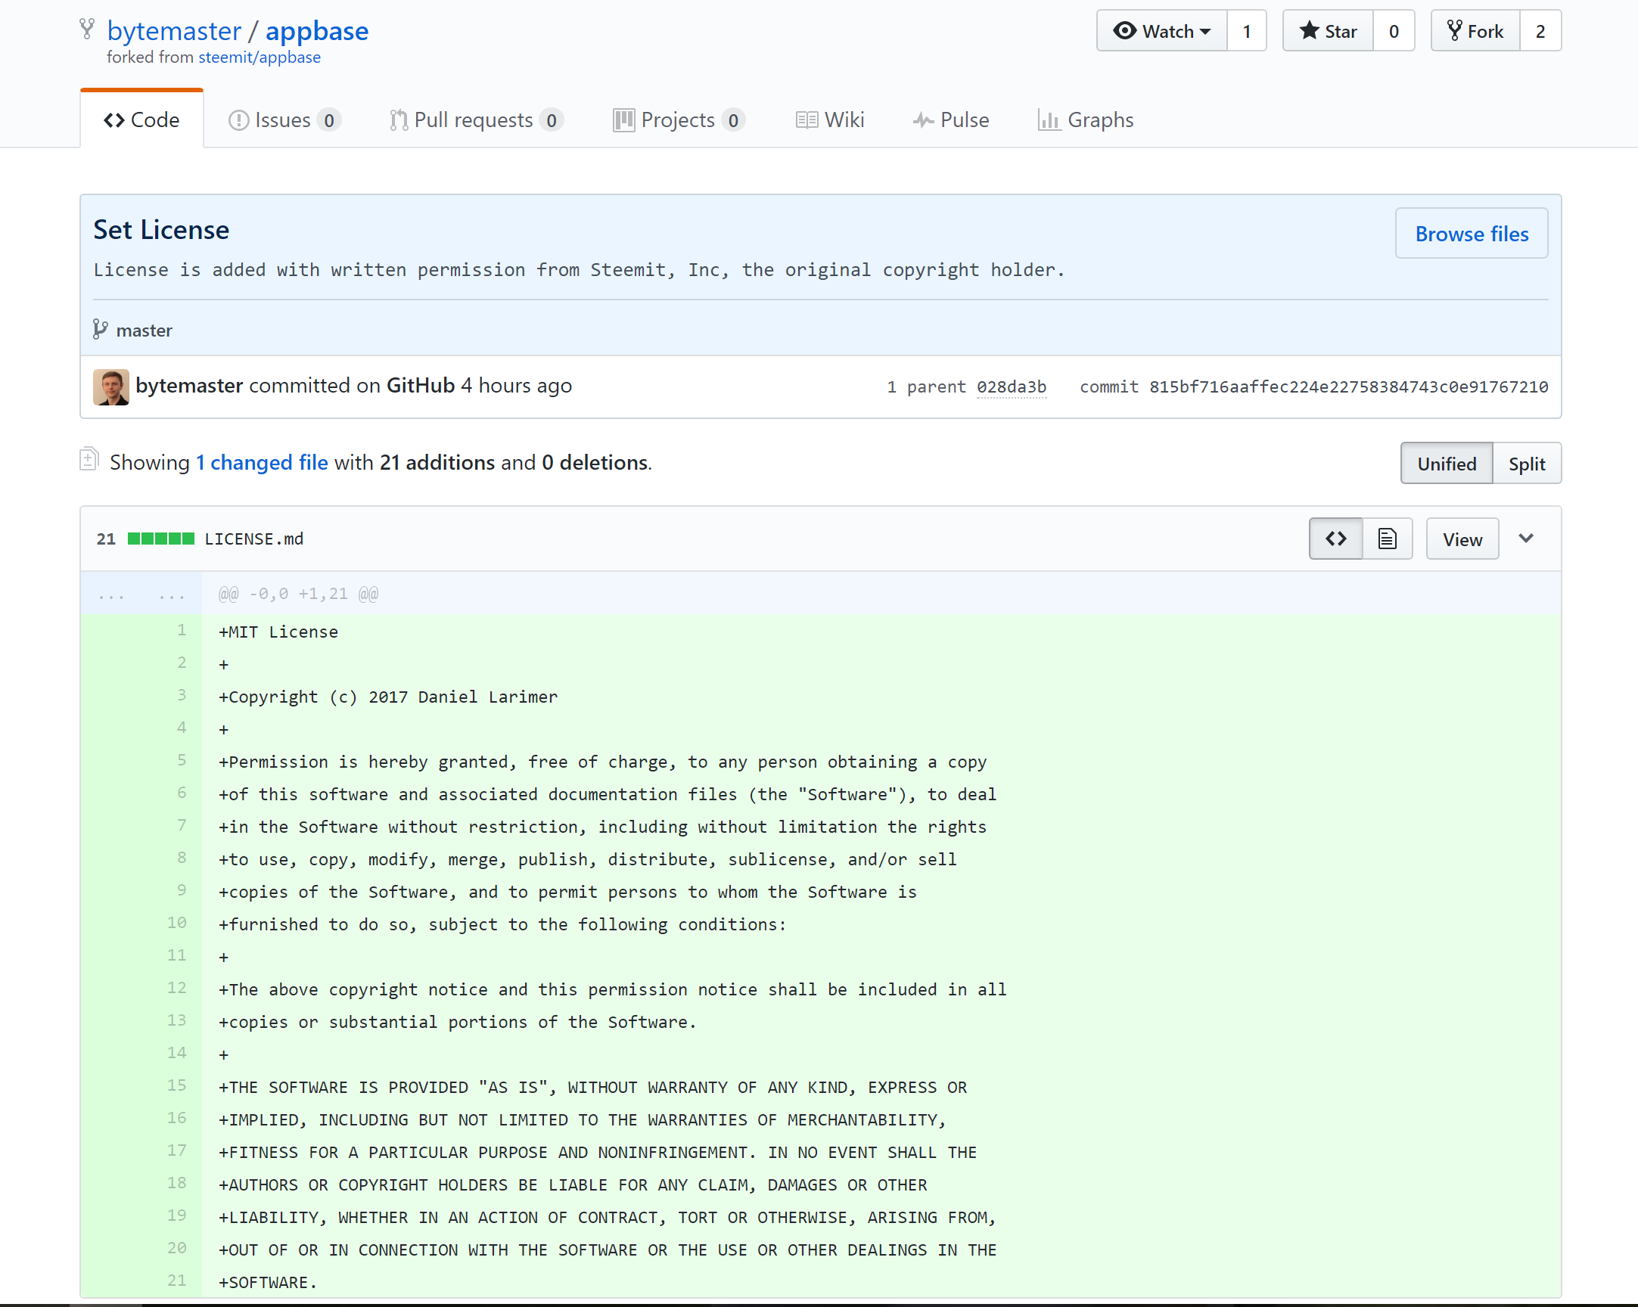
Task: Collapse the LICENSE.md file diff chevron
Action: [x=1525, y=539]
